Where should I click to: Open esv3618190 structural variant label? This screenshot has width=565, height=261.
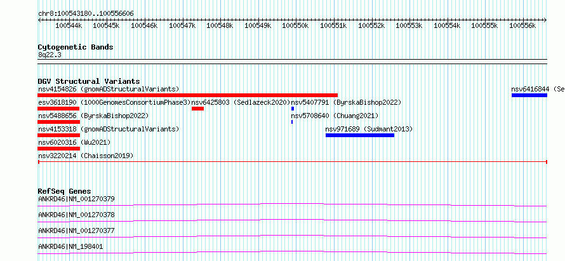click(x=114, y=102)
